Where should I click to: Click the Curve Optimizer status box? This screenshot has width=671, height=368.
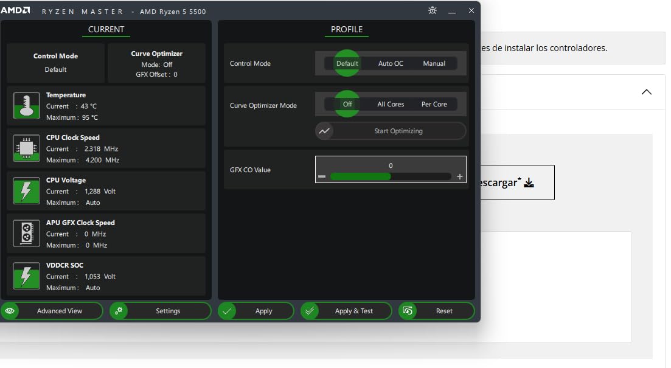(156, 63)
